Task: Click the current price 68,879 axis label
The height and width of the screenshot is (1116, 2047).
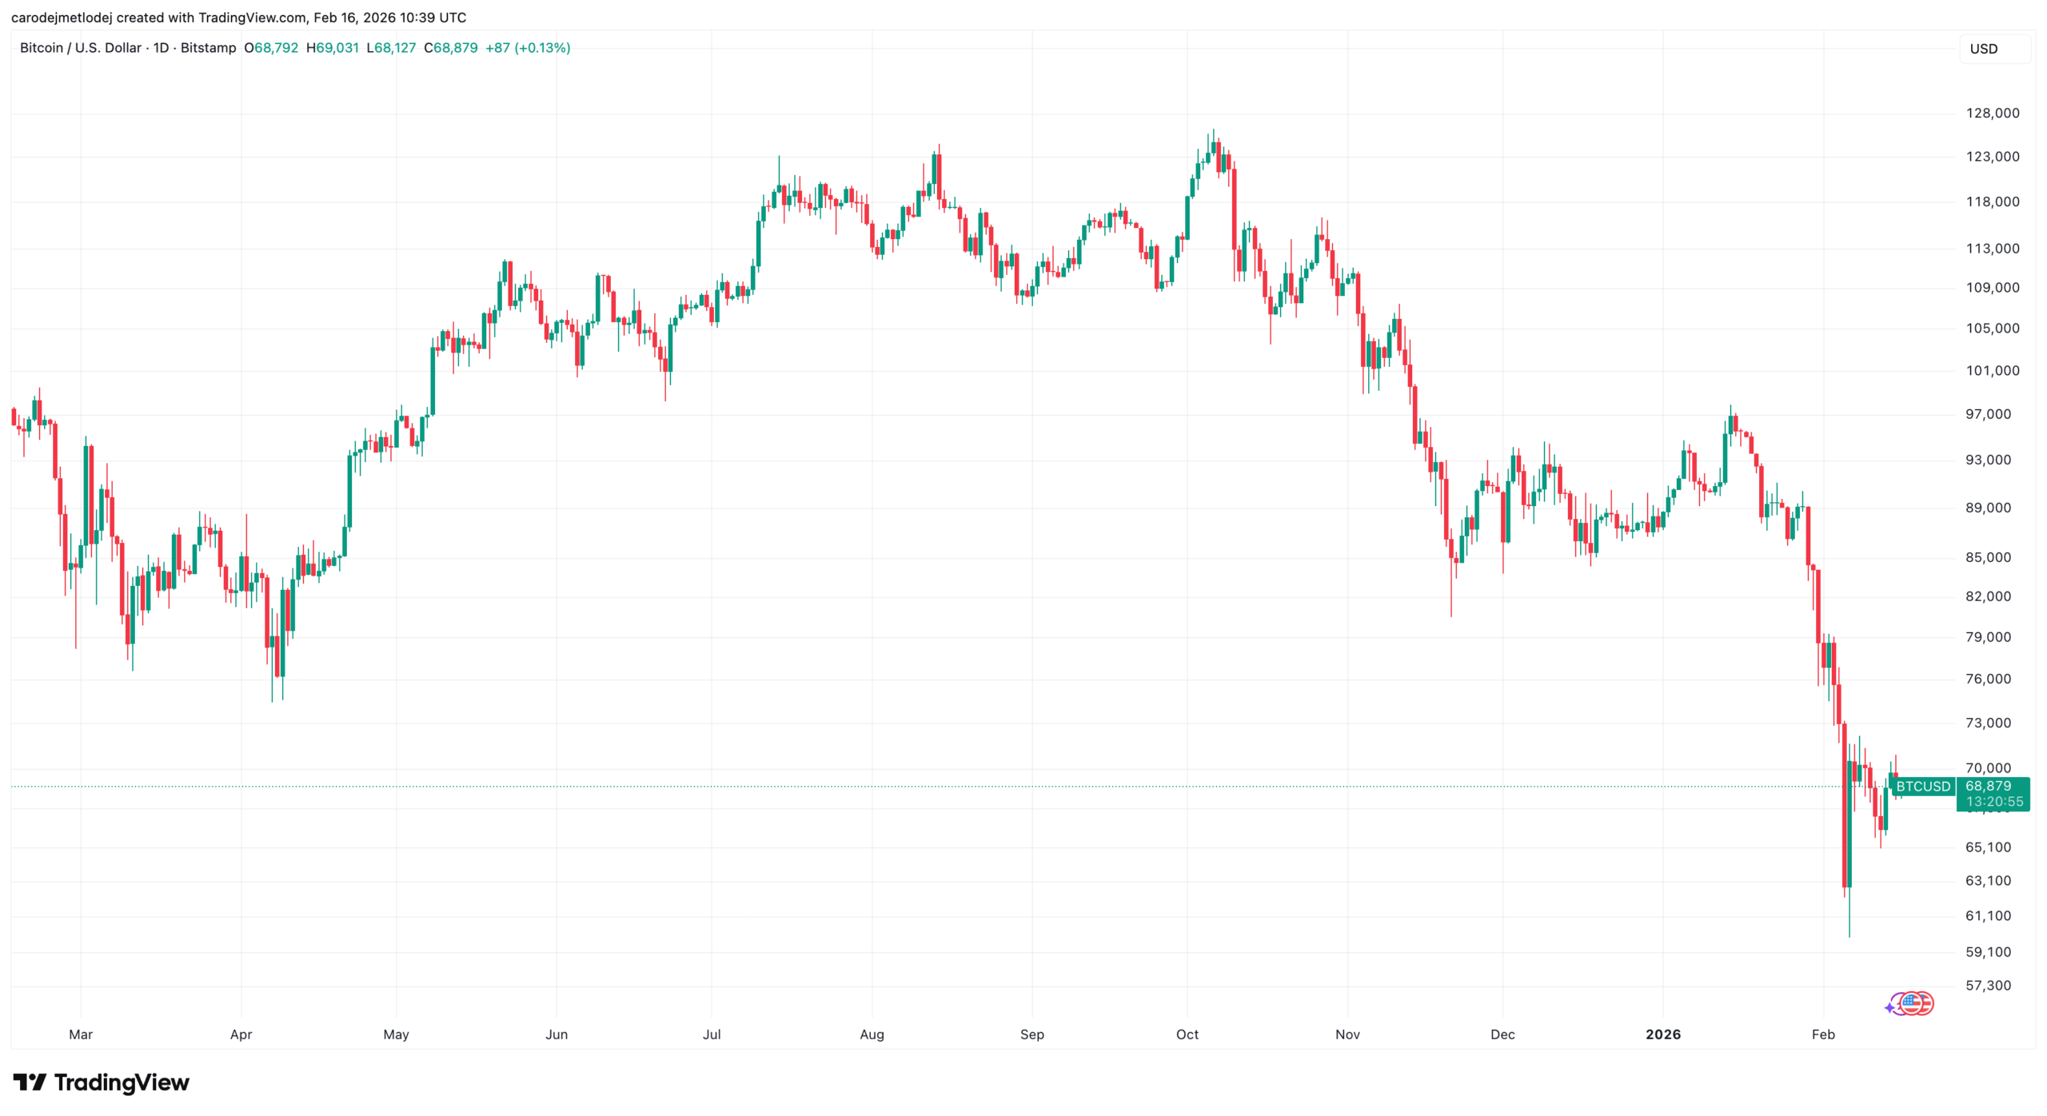Action: (1988, 787)
